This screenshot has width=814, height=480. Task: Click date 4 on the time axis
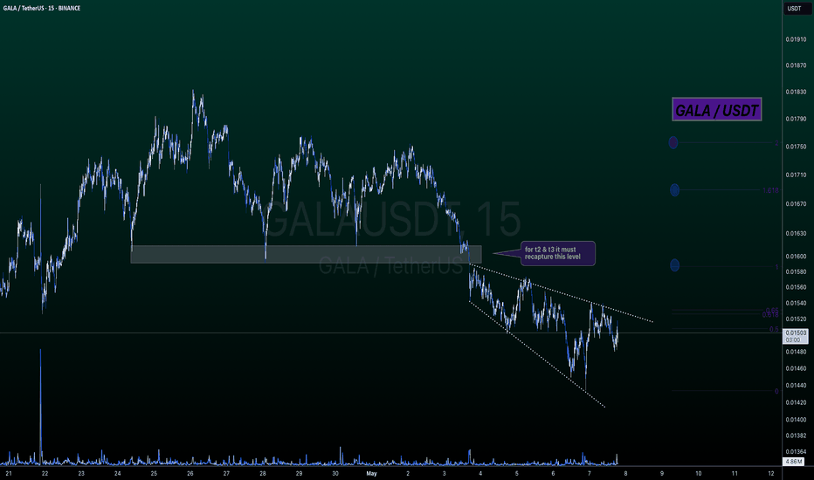(x=480, y=473)
